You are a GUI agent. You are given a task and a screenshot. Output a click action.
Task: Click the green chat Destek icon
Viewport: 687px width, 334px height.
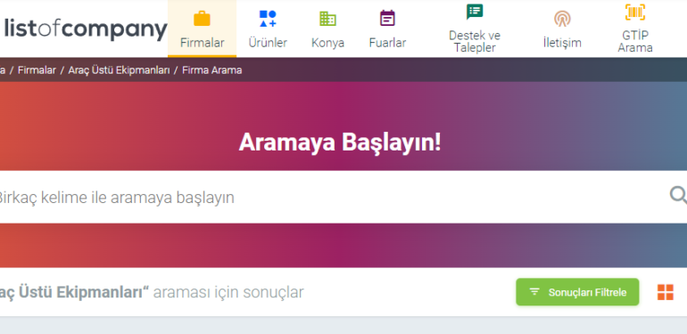(x=475, y=12)
